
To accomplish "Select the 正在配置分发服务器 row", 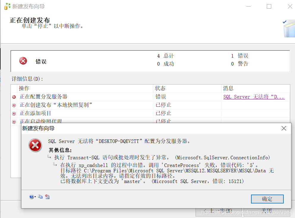I will point(150,97).
